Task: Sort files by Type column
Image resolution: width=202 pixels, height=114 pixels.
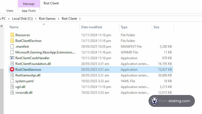Action: (x=124, y=27)
